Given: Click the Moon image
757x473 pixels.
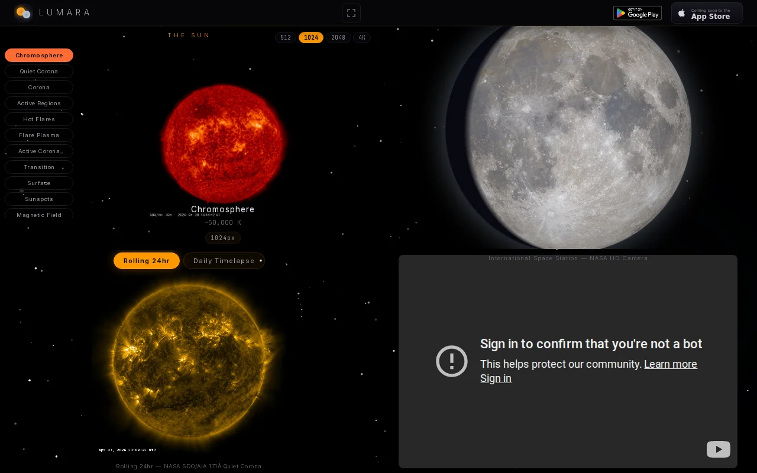Looking at the screenshot, I should point(568,137).
